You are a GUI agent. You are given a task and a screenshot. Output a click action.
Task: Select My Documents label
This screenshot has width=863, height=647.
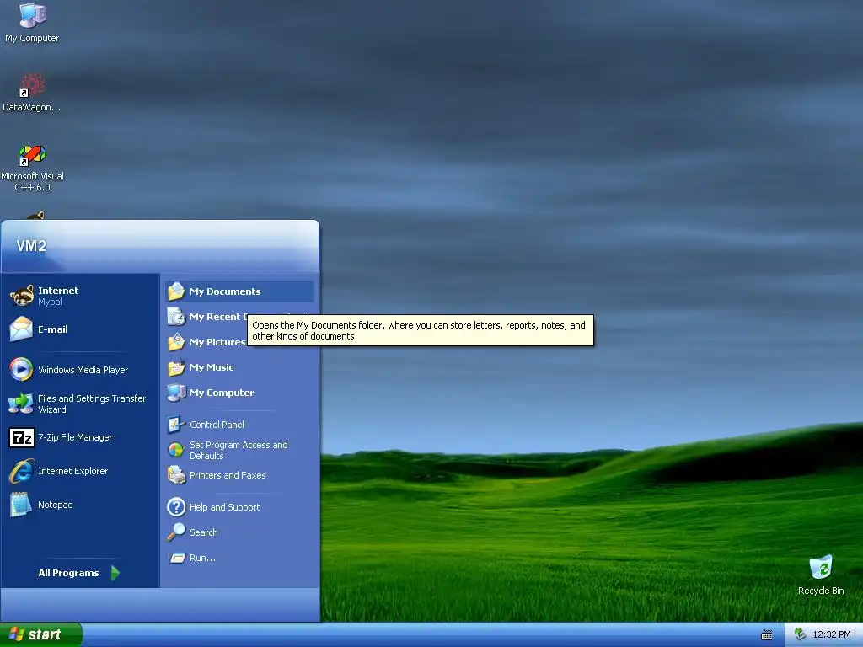click(225, 291)
